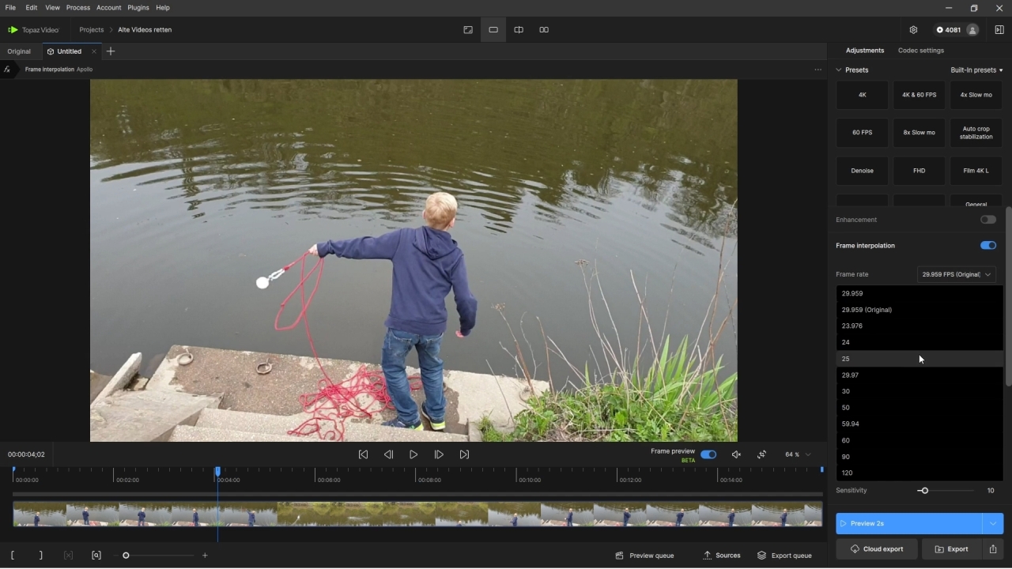1012x569 pixels.
Task: Step back one frame
Action: (x=388, y=454)
